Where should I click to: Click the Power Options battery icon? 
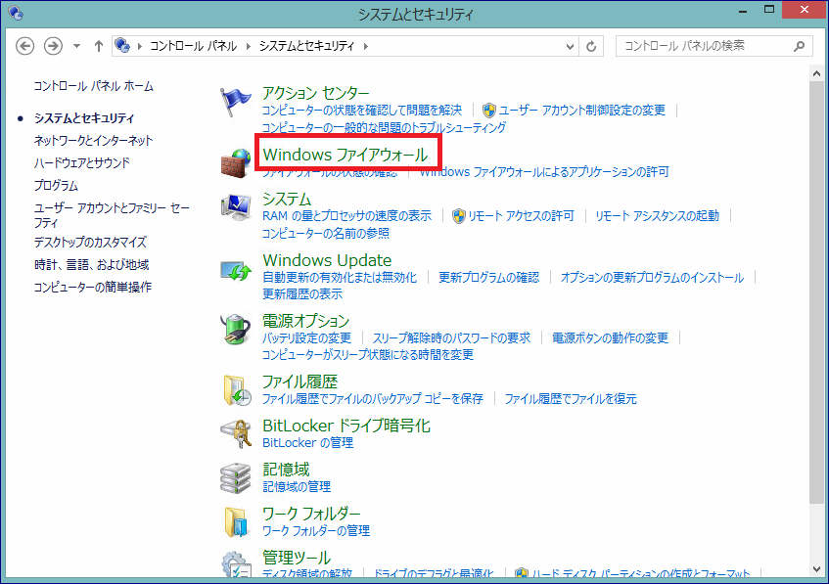235,328
